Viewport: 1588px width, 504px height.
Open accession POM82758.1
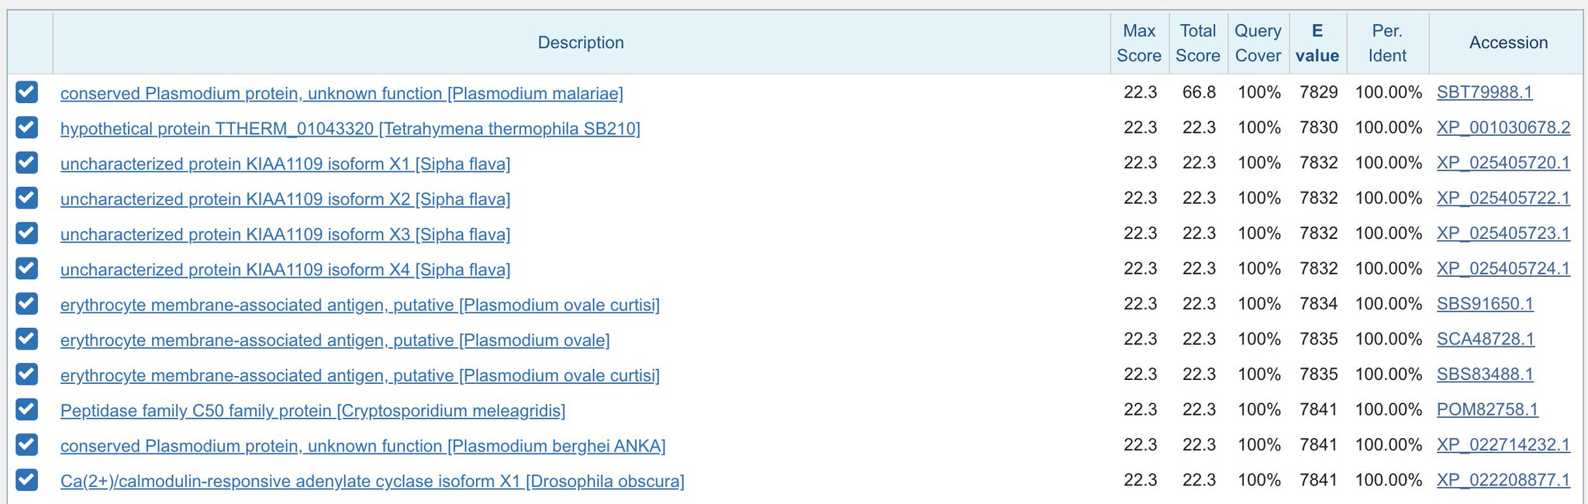(1487, 409)
